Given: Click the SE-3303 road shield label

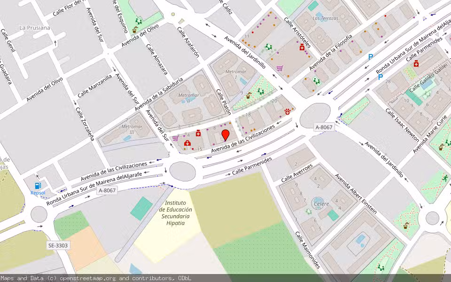Looking at the screenshot, I should (x=57, y=246).
